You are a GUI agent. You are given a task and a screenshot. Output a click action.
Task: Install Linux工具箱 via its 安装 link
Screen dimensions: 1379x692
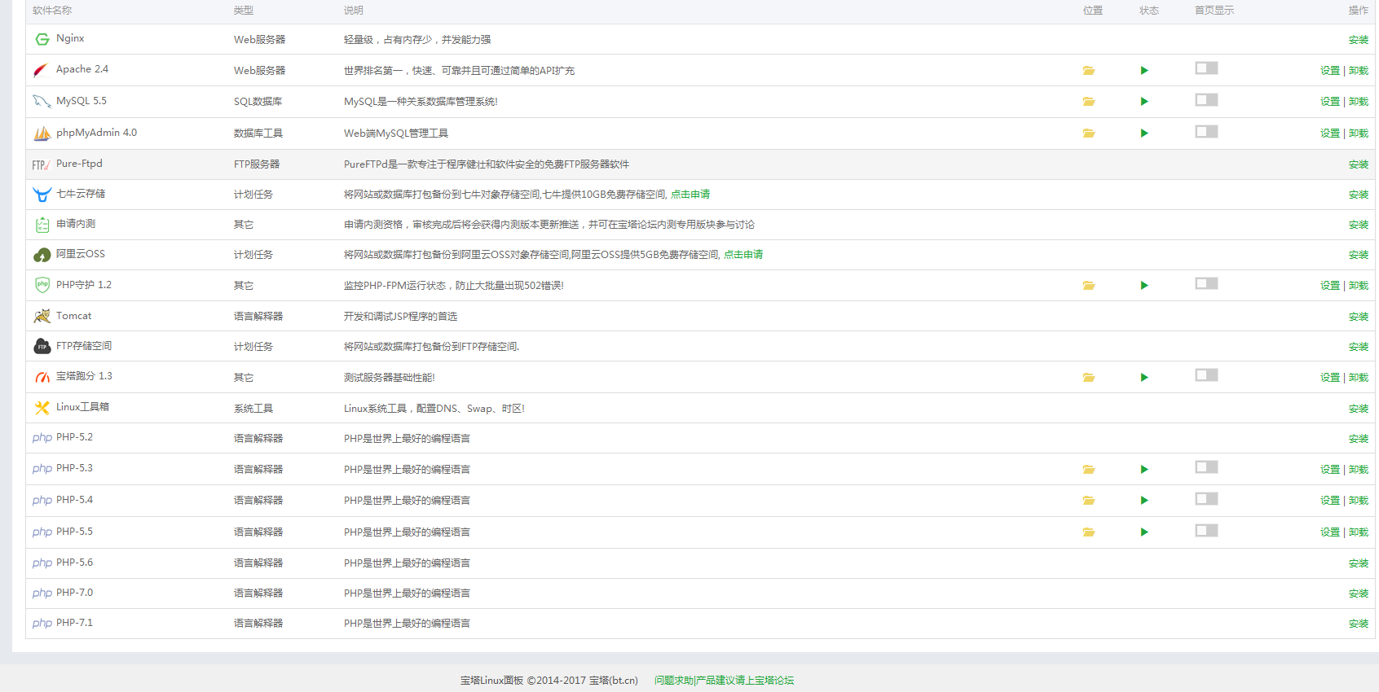click(x=1359, y=409)
